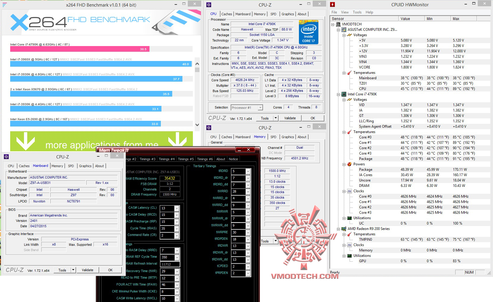
Task: Click the Voltages lightning icon under ASUSTeK
Action: coord(350,35)
